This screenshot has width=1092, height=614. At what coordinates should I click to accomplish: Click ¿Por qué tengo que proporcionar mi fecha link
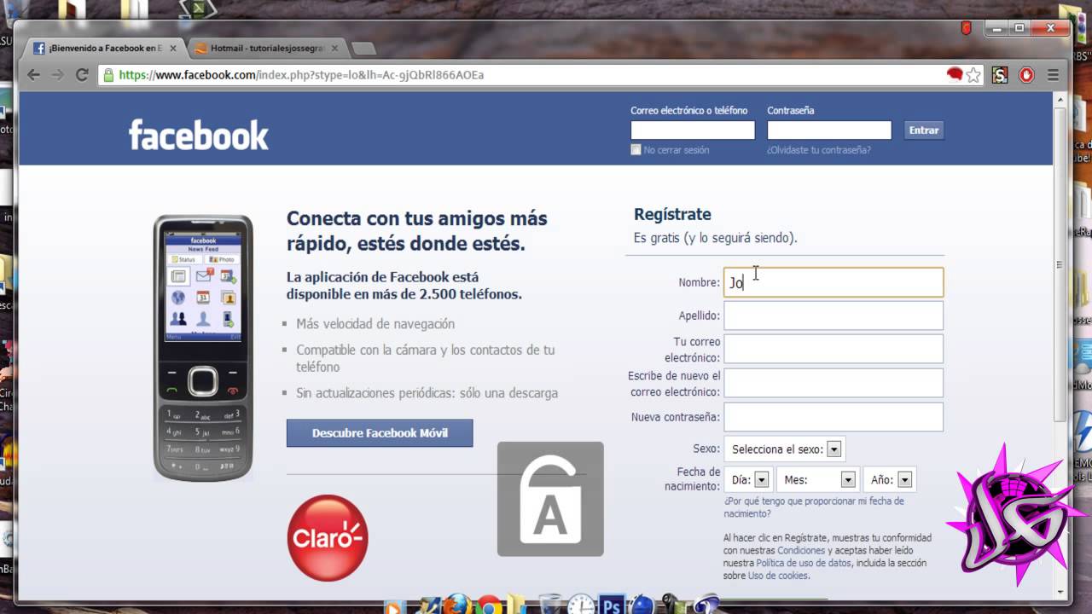[814, 507]
